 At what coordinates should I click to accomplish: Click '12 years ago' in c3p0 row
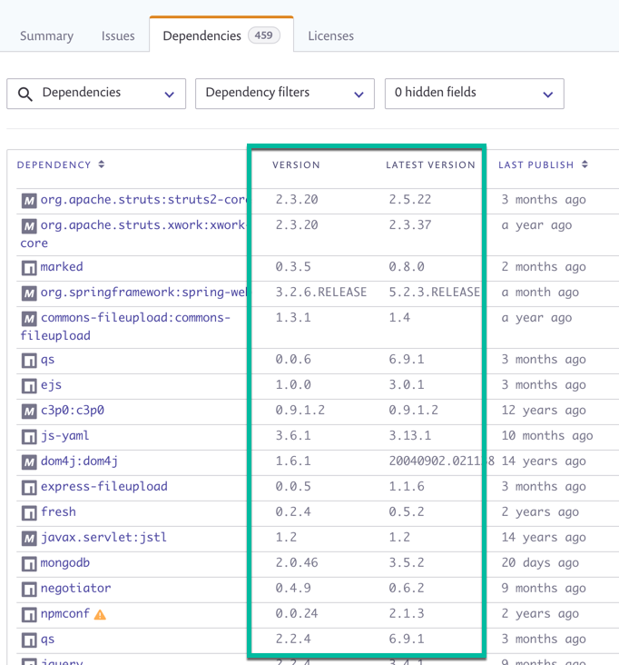click(x=544, y=411)
